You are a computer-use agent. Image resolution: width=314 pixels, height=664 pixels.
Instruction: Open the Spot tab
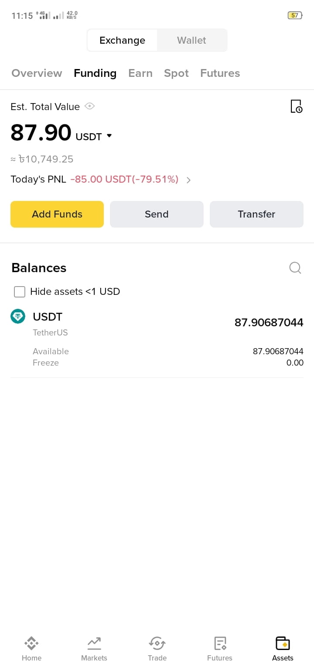click(x=176, y=73)
